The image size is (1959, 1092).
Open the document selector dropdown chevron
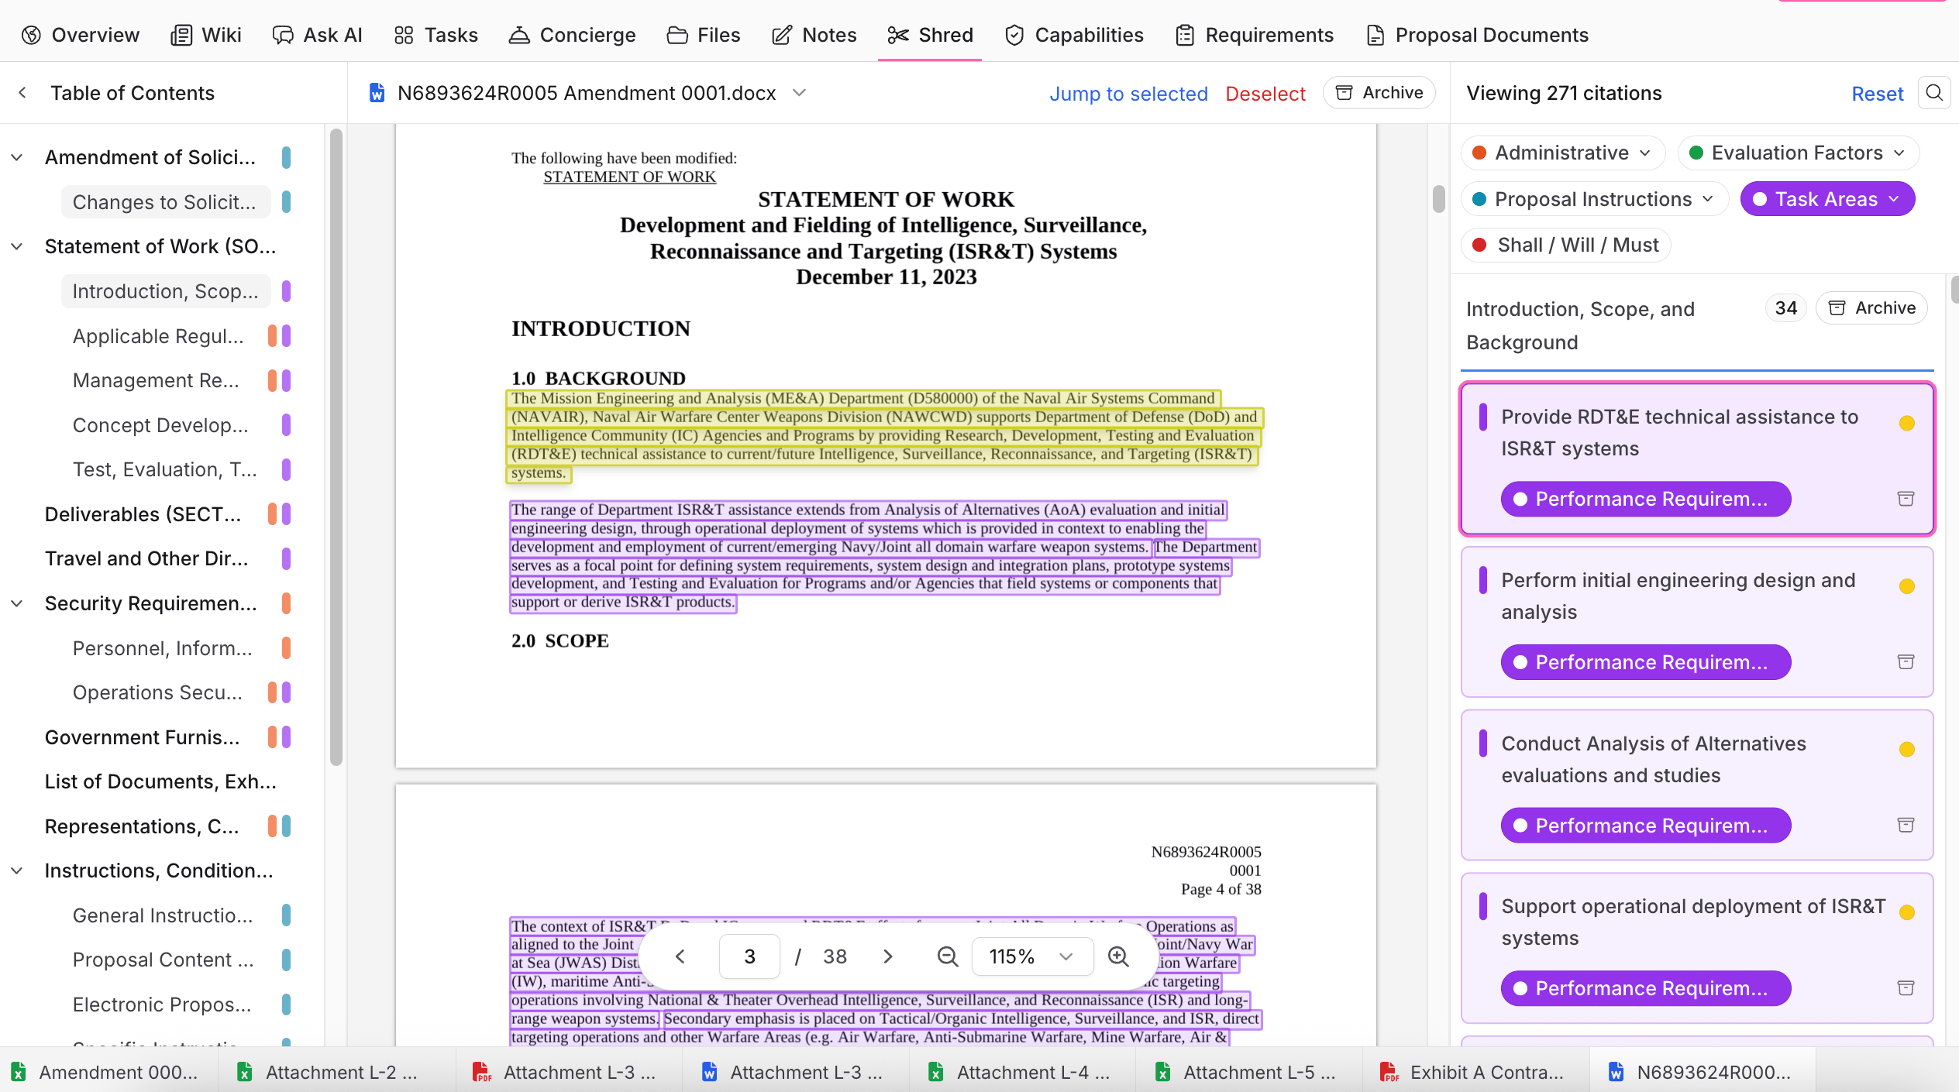[x=800, y=93]
